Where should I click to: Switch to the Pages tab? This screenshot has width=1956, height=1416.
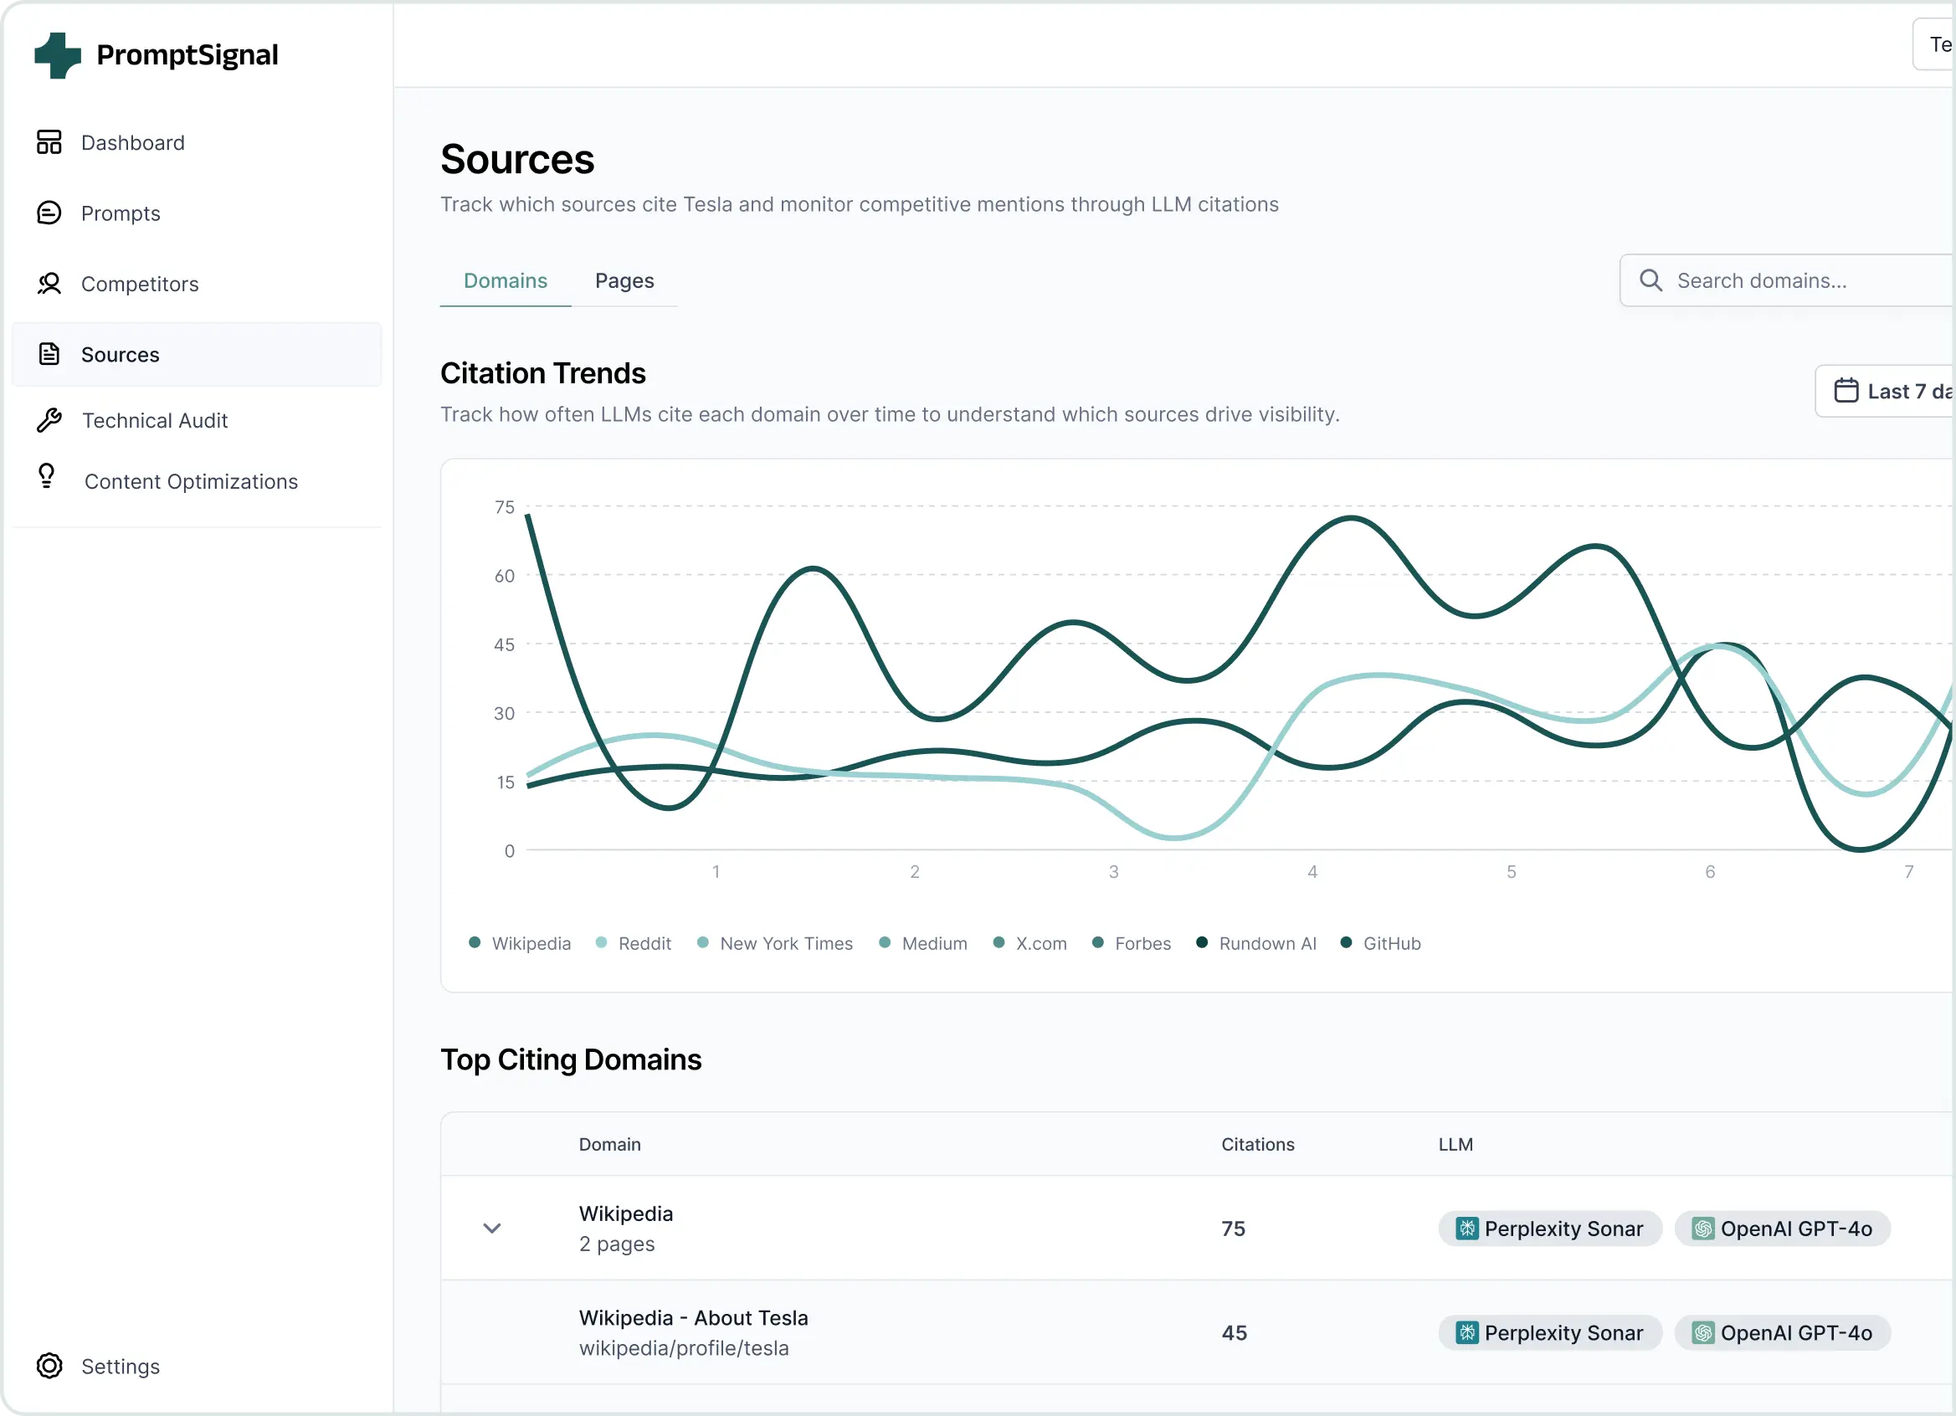pyautogui.click(x=624, y=281)
